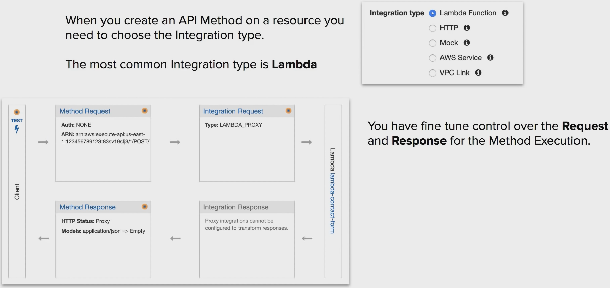
Task: Click the info icon next to Lambda Function
Action: click(x=505, y=13)
